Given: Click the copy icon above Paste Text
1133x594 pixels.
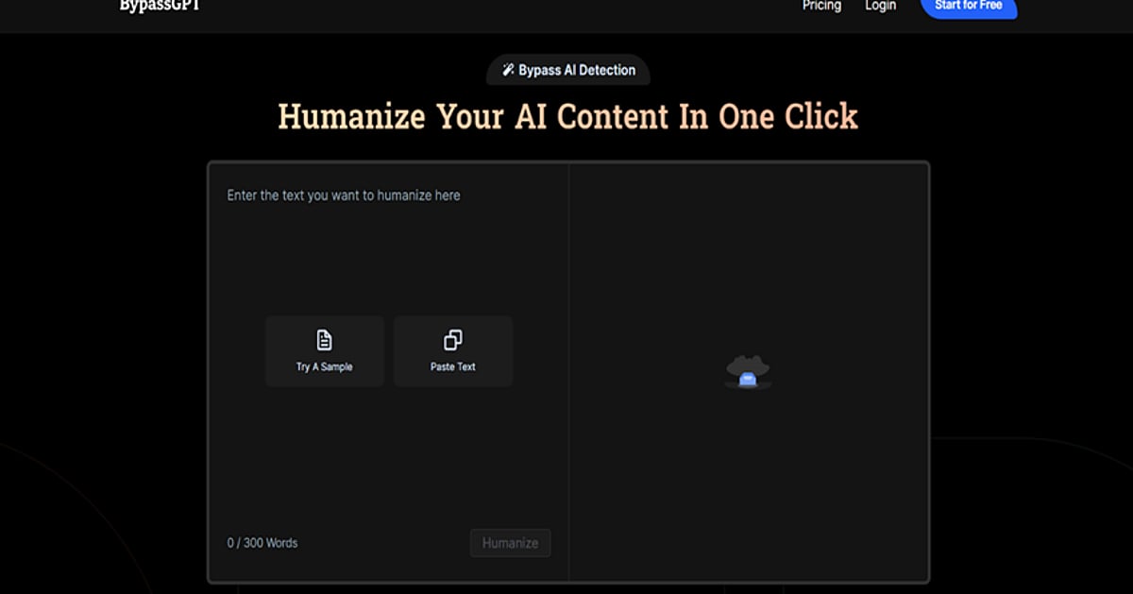Looking at the screenshot, I should coord(453,340).
